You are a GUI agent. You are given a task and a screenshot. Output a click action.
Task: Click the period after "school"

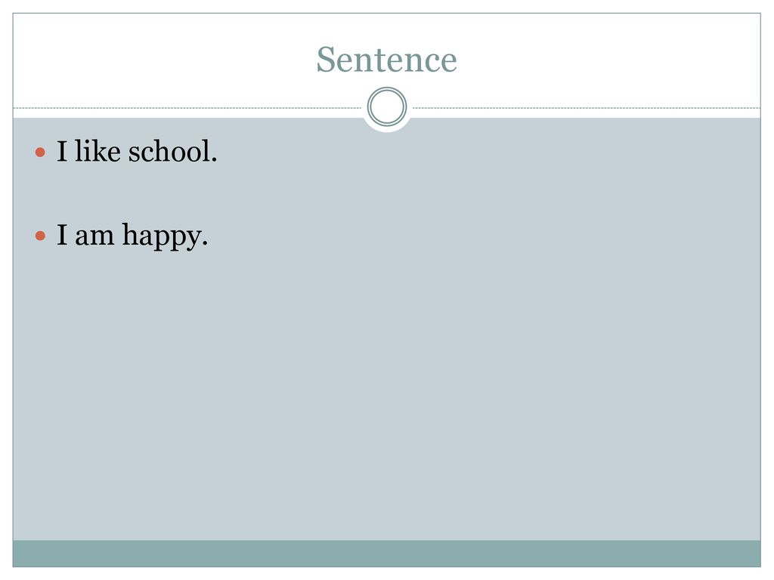coord(214,159)
